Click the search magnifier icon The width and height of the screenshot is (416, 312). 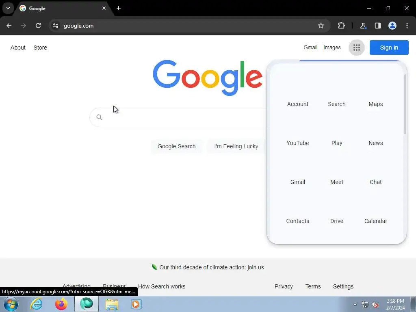click(x=99, y=117)
